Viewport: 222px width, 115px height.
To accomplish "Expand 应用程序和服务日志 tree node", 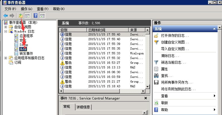I will [x=6, y=58].
